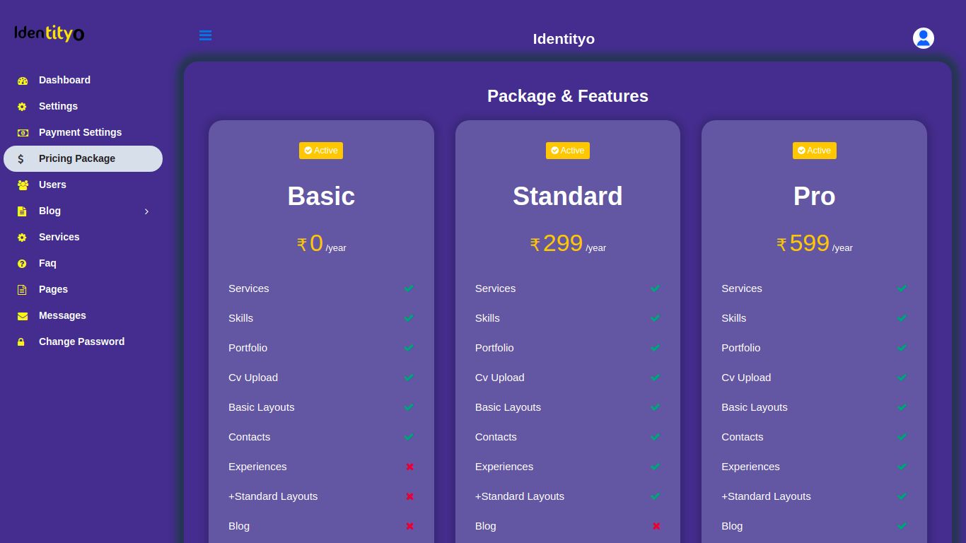The image size is (966, 543).
Task: Open the Settings menu item
Action: tap(58, 106)
